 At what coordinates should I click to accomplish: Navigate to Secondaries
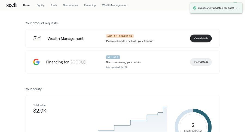[x=70, y=5]
